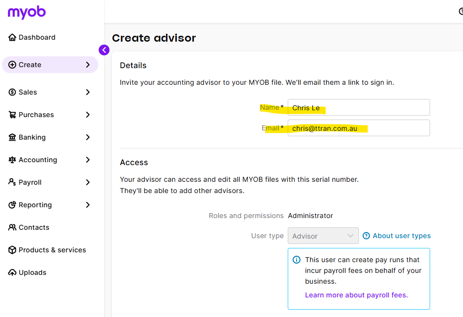Select Reporting in the sidebar
This screenshot has height=317, width=463.
pyautogui.click(x=35, y=205)
